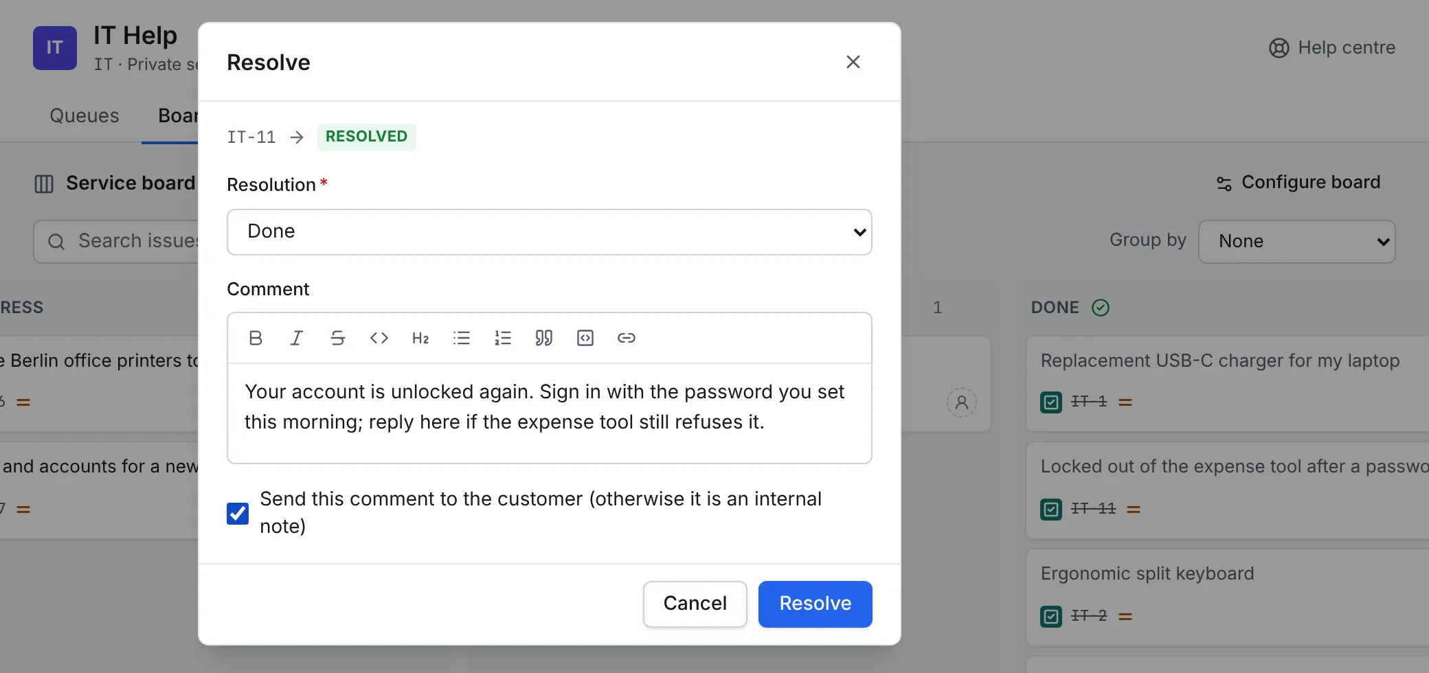Click the IT Help project title

[x=135, y=36]
